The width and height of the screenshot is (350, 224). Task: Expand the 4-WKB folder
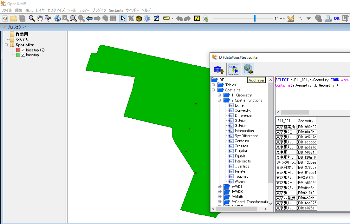tap(219, 192)
